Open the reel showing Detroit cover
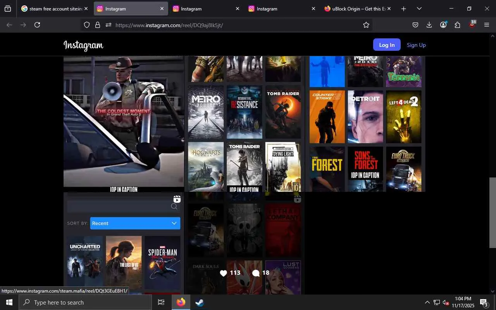This screenshot has width=496, height=310. click(x=365, y=124)
